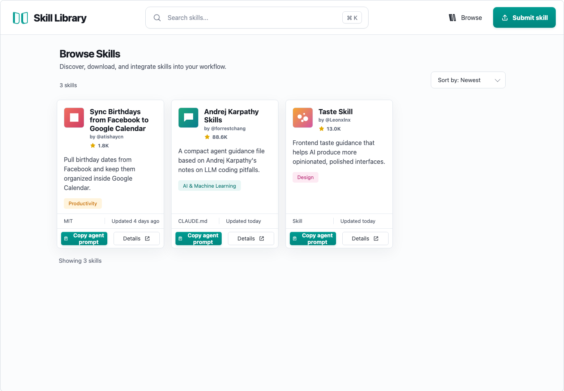Click the upload icon in Submit skill
The width and height of the screenshot is (564, 391).
pos(505,18)
